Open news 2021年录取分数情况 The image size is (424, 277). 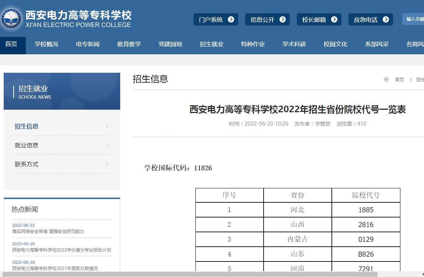pyautogui.click(x=55, y=269)
